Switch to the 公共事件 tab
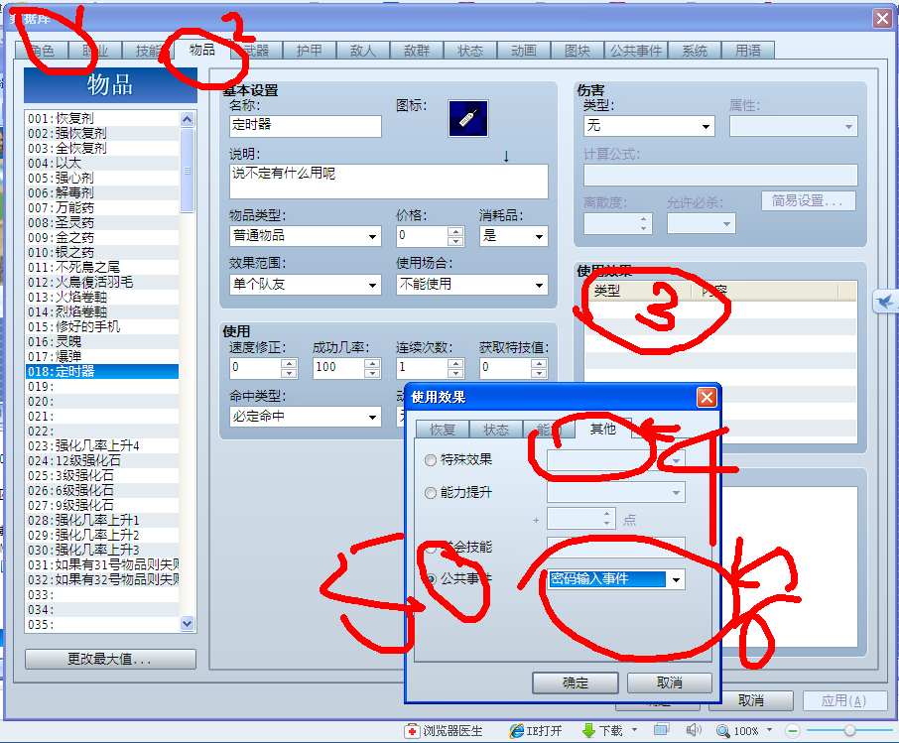The height and width of the screenshot is (743, 899). (x=635, y=51)
